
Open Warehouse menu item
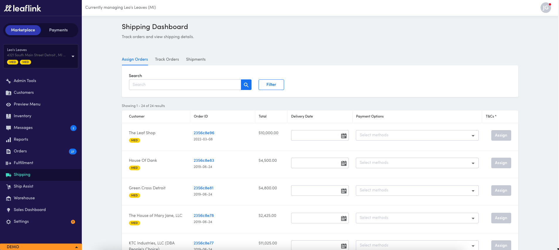coord(41,198)
